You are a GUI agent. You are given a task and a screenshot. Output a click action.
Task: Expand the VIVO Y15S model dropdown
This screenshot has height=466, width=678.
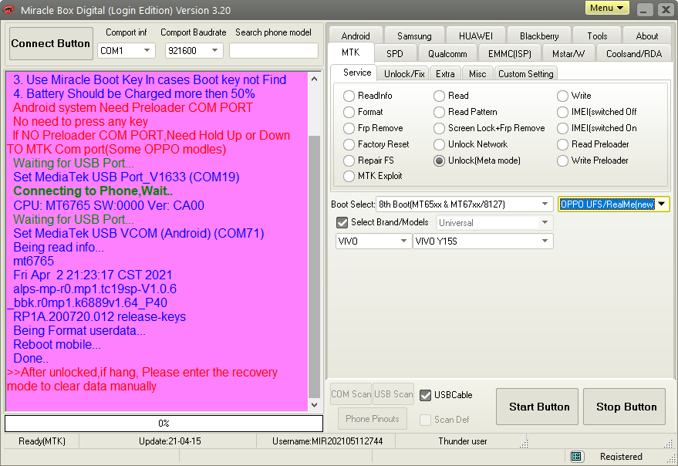point(545,241)
